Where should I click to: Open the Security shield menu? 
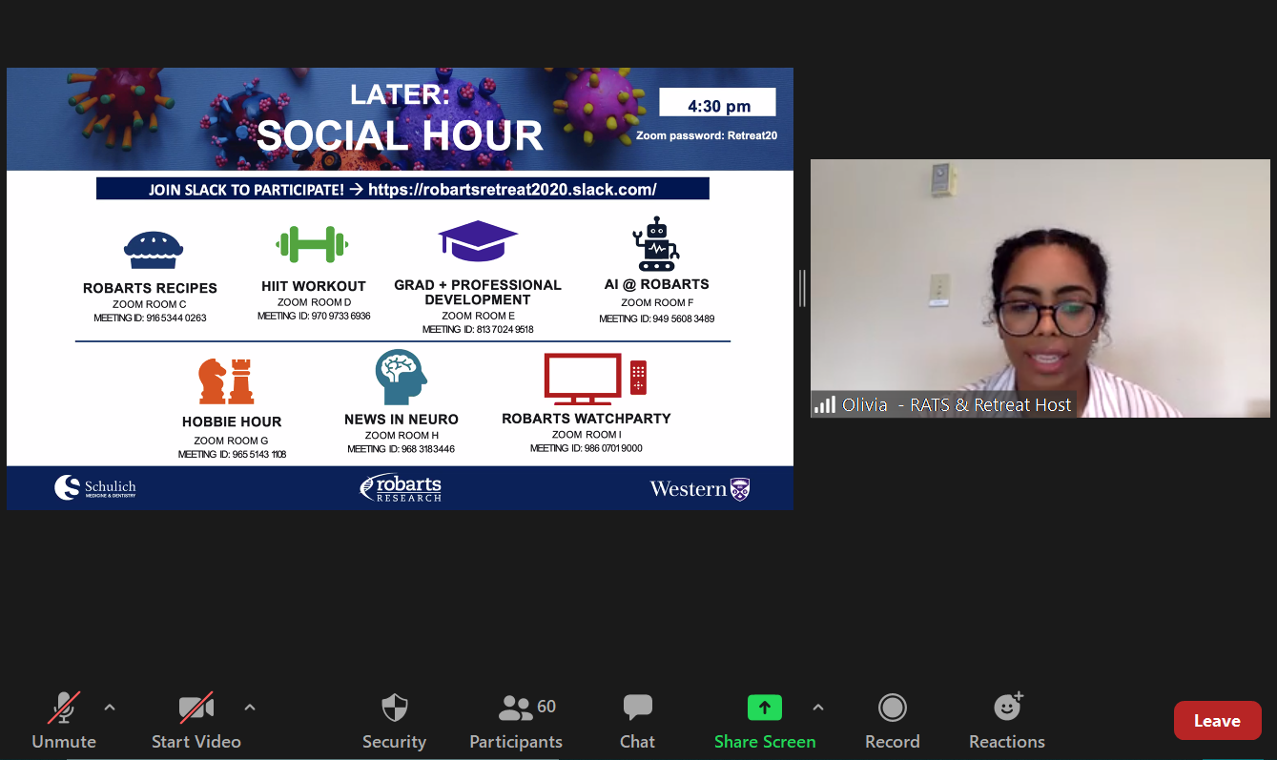394,720
